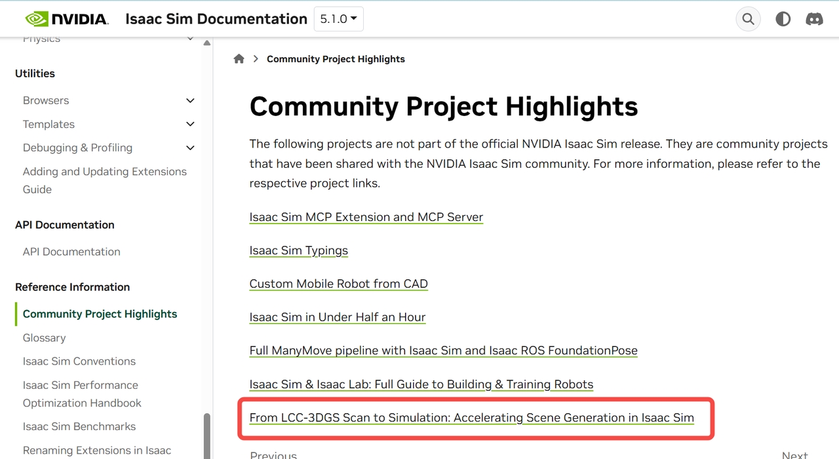Screen dimensions: 839x459
Task: Click Community Project Highlights breadcrumb text
Action: click(x=336, y=59)
